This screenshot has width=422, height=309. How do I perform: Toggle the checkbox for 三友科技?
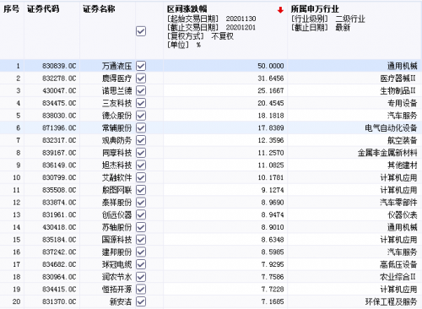click(x=141, y=103)
